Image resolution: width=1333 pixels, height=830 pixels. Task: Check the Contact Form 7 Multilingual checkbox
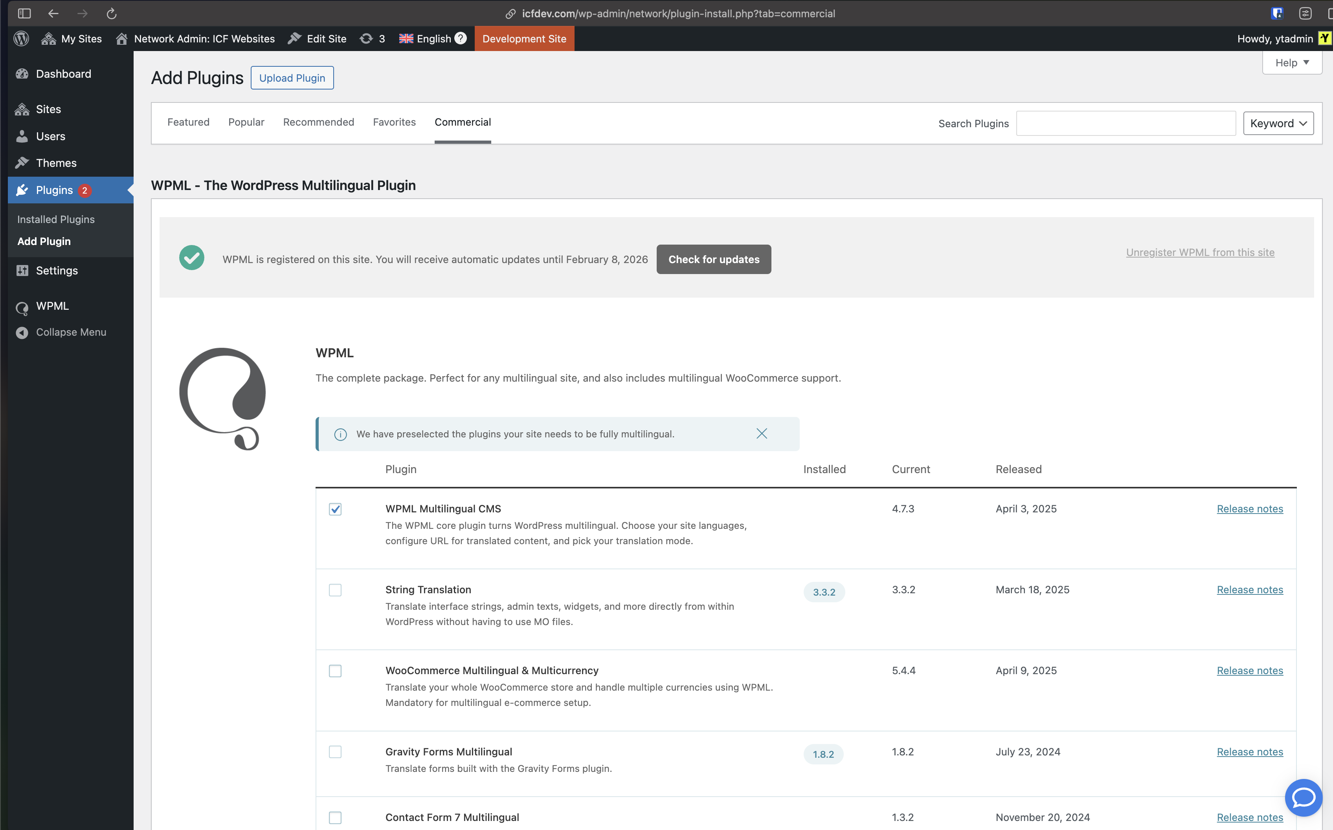(335, 818)
